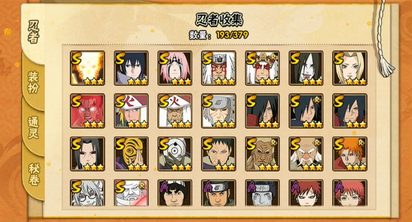Select the white-masked Tobi with Rinnegan portrait
The height and width of the screenshot is (222, 412).
175,154
